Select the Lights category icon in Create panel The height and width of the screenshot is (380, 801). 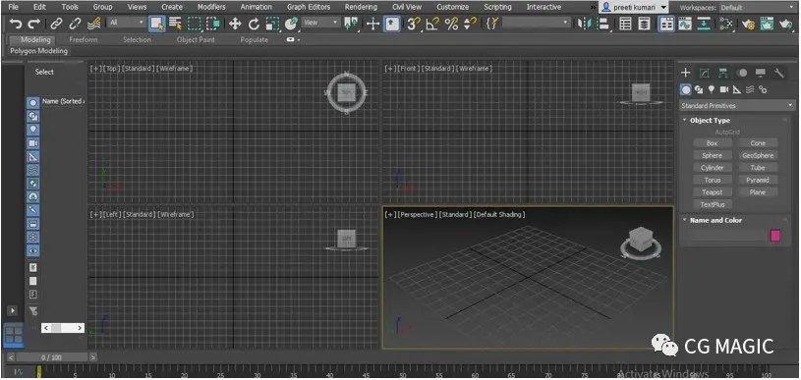point(712,89)
